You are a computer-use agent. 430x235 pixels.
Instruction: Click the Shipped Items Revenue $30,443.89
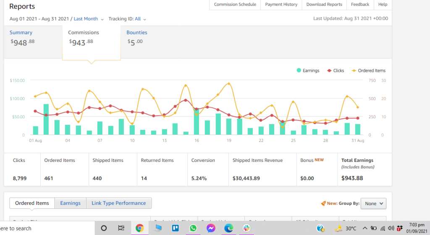point(246,178)
